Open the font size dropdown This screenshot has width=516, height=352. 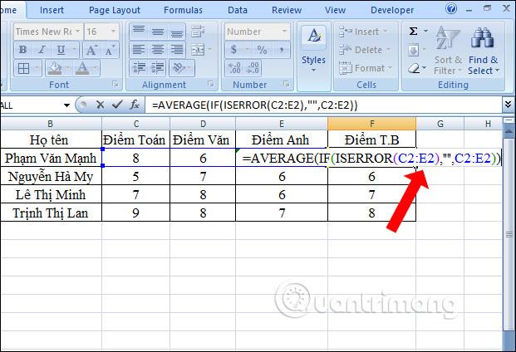(114, 32)
